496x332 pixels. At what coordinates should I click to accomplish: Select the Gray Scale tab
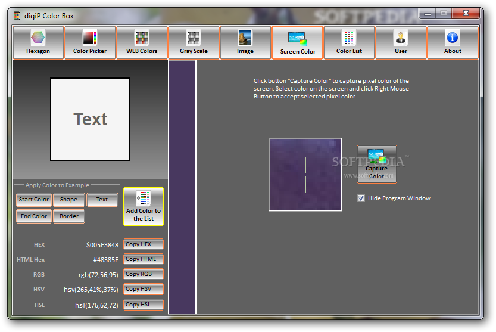click(194, 43)
